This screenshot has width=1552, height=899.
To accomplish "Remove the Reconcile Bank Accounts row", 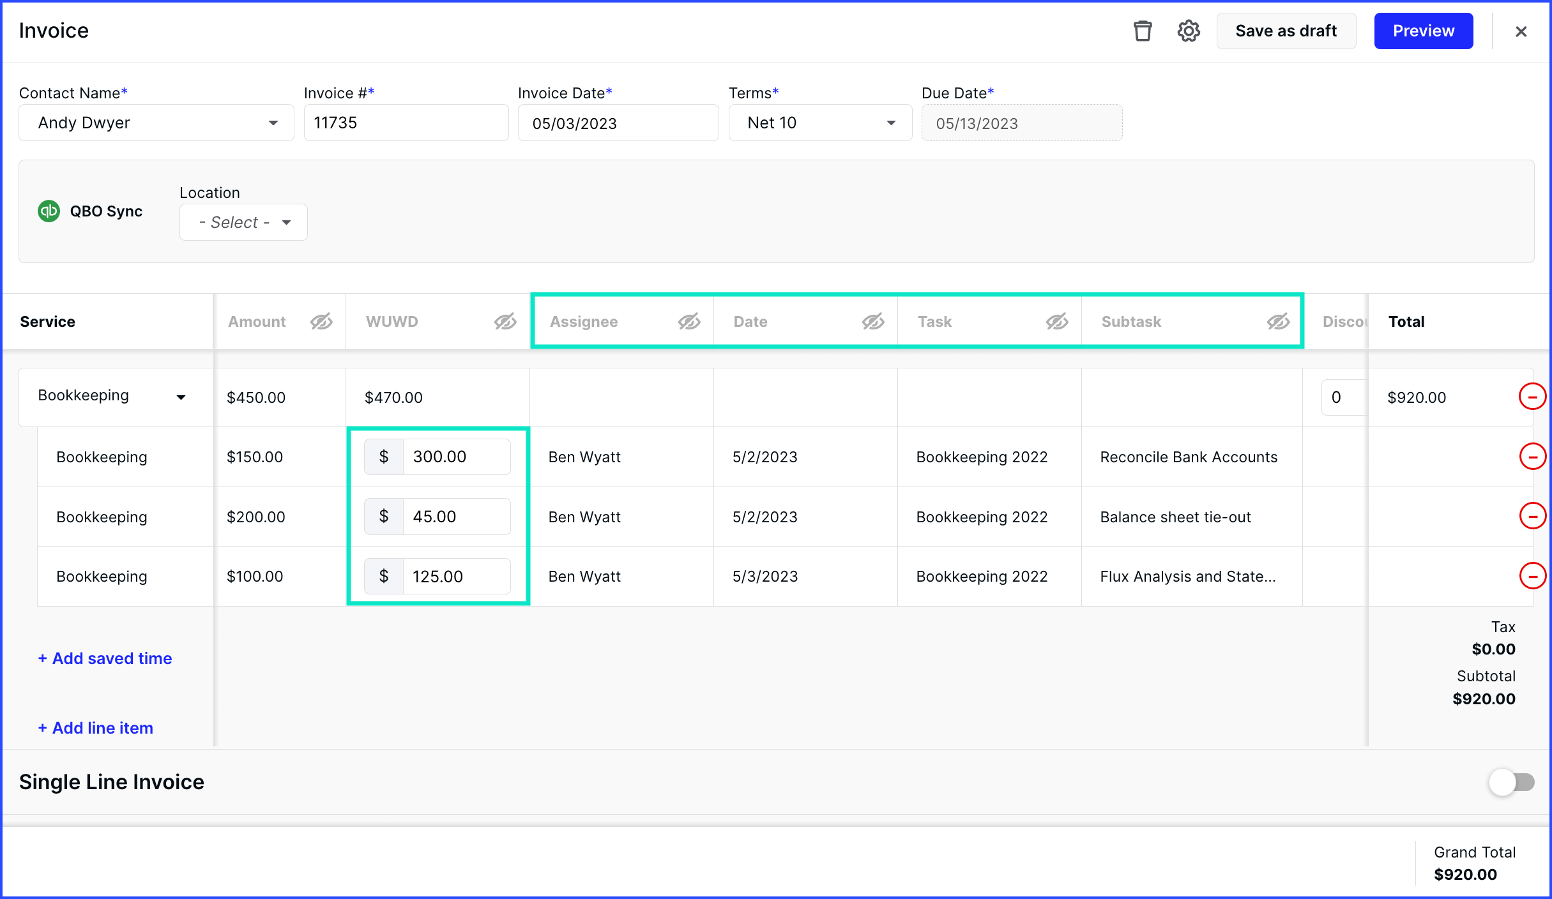I will tap(1532, 457).
